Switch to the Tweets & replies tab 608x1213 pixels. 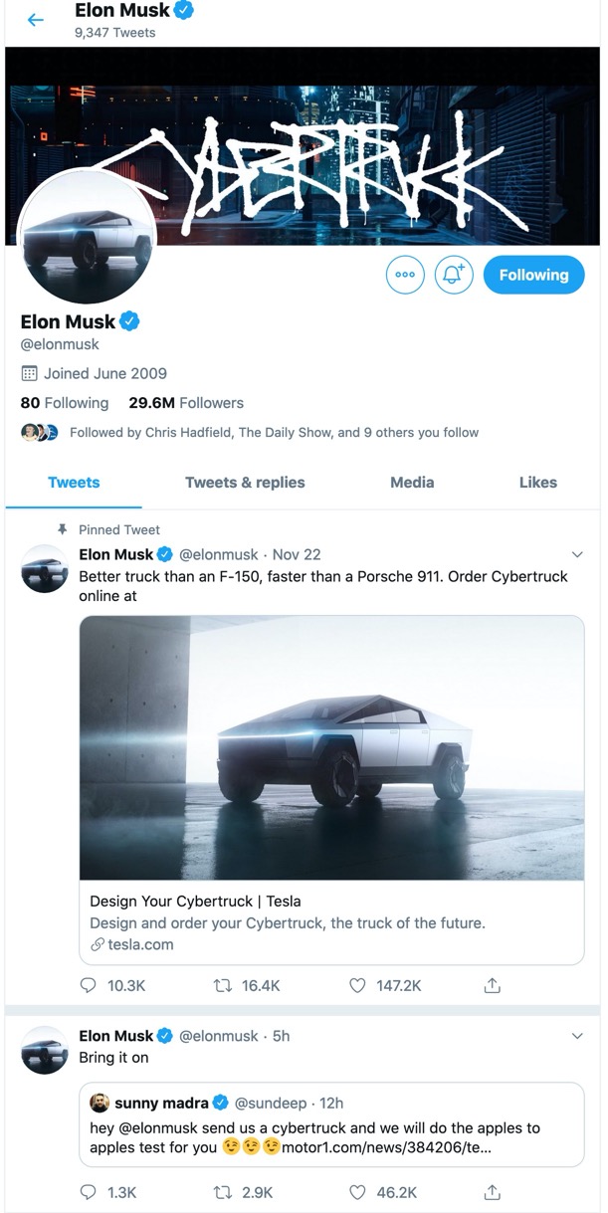[x=245, y=483]
